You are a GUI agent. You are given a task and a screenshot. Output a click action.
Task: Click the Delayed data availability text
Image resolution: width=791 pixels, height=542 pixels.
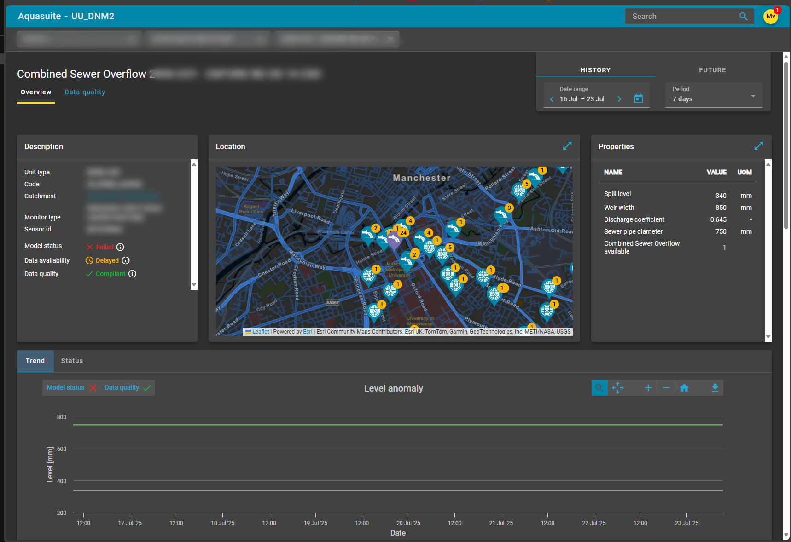point(107,260)
